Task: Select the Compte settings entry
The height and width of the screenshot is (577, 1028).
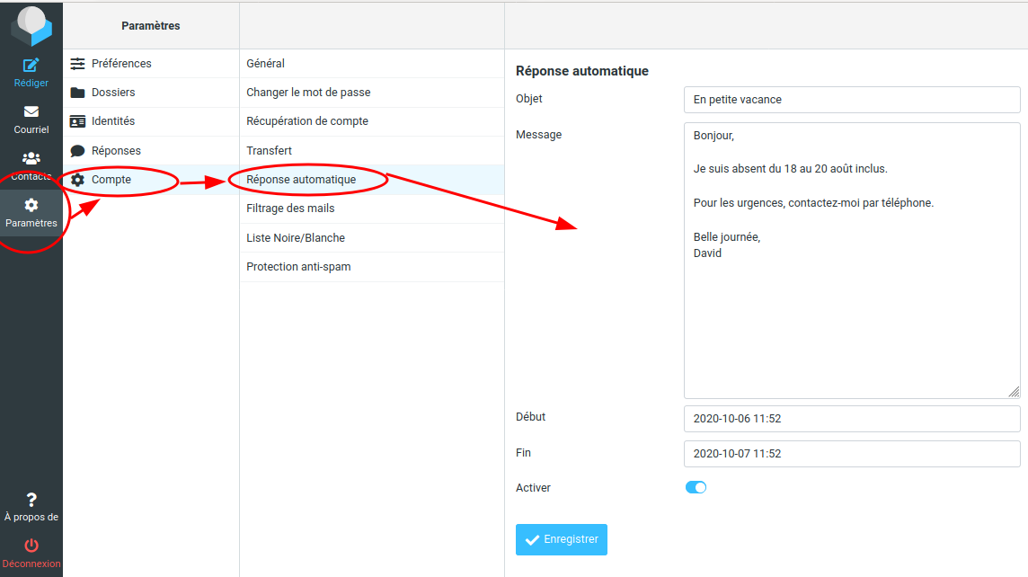Action: tap(111, 180)
